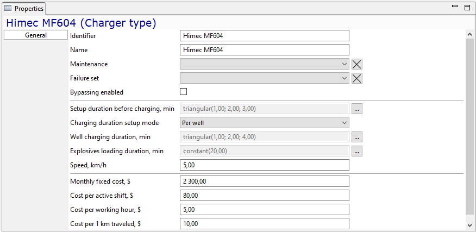
Task: Click the Himec MF604 (Charger type) title
Action: pyautogui.click(x=82, y=23)
